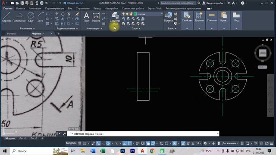Toggle the layer on/off lightbulb icon

(123, 14)
